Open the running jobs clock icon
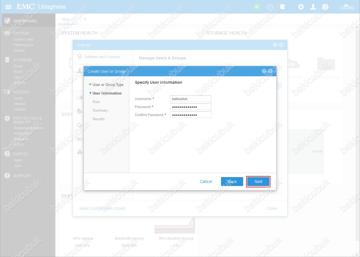 270,7
